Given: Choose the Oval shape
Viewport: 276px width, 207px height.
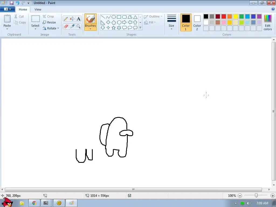Looking at the screenshot, I should [114, 17].
